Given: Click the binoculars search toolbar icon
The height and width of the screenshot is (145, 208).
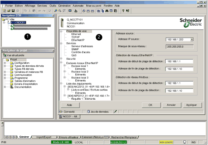Looking at the screenshot, I should click(107, 11).
